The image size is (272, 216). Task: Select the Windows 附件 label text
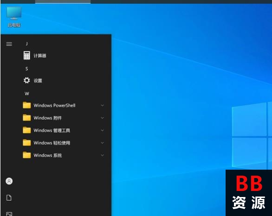tap(47, 118)
